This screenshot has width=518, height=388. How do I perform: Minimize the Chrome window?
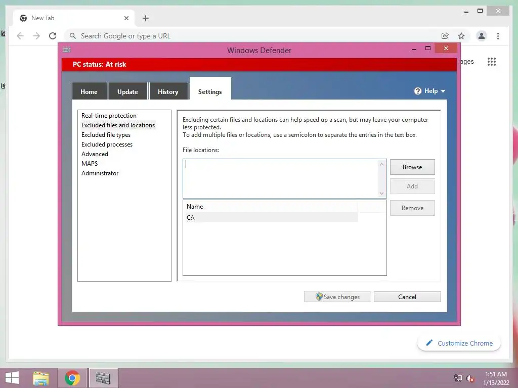click(466, 11)
